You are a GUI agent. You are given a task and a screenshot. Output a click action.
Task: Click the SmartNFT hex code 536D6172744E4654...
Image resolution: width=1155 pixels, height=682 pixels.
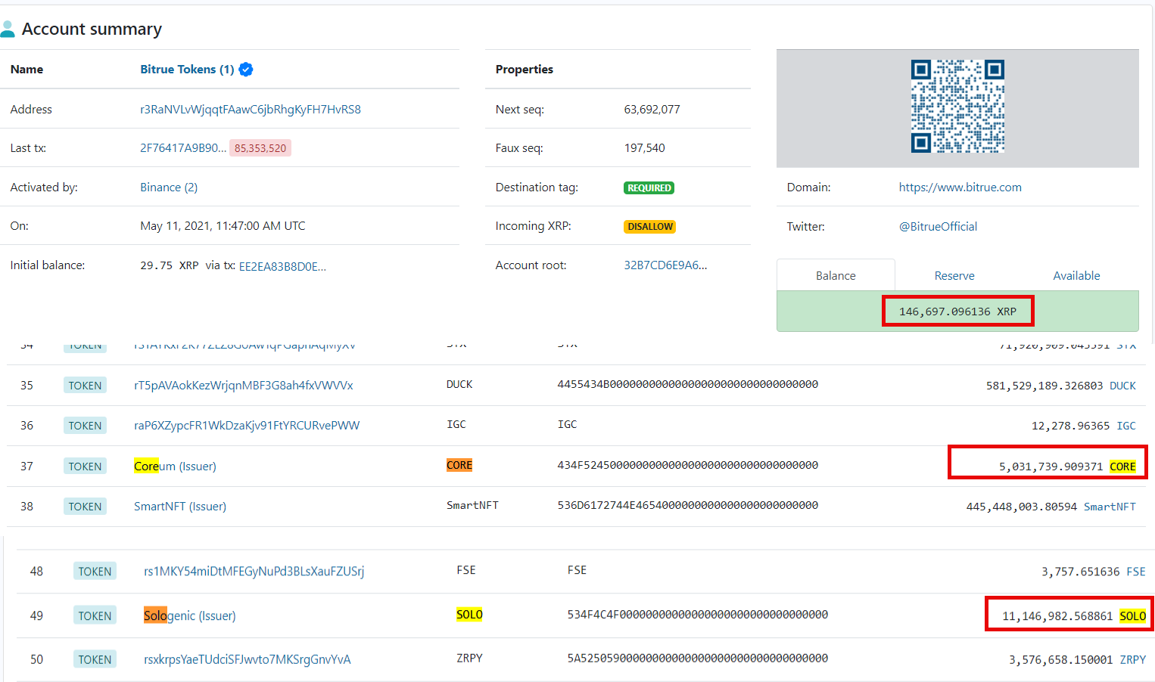688,505
